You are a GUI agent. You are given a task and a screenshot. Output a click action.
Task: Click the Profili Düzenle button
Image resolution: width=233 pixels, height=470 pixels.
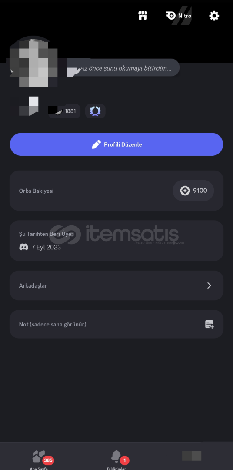[116, 144]
